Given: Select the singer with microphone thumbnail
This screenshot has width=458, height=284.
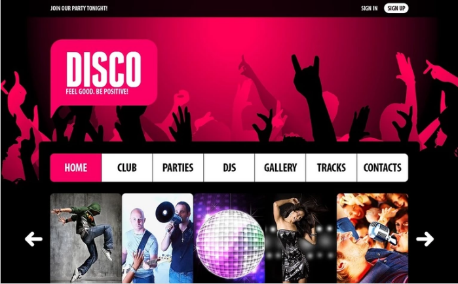Looking at the screenshot, I should pos(372,238).
